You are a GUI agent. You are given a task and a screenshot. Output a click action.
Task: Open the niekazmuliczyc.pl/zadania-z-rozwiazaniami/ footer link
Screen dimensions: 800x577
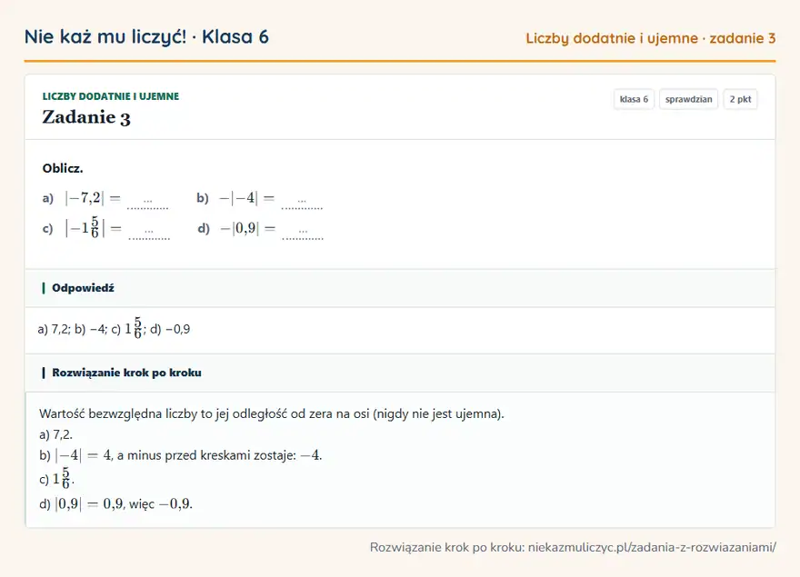tap(652, 547)
